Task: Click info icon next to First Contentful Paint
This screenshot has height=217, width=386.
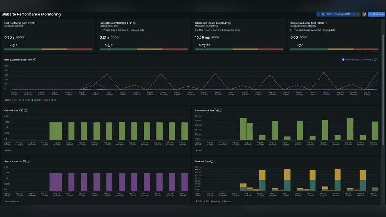Action: [36, 23]
